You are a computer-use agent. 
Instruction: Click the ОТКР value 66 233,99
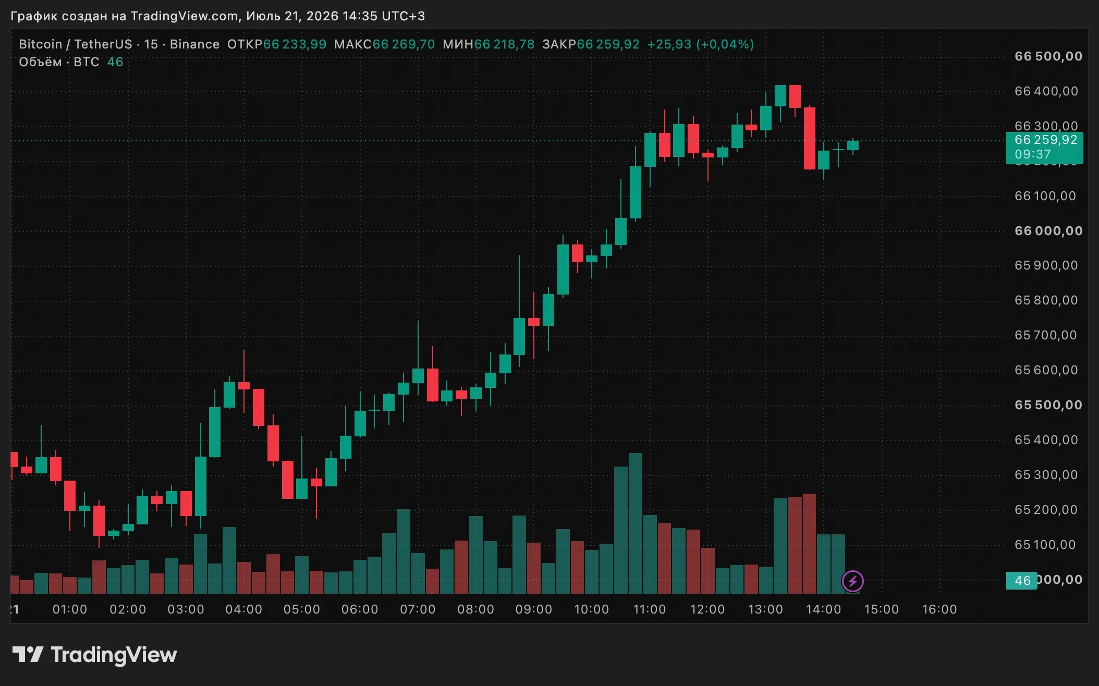coord(295,44)
